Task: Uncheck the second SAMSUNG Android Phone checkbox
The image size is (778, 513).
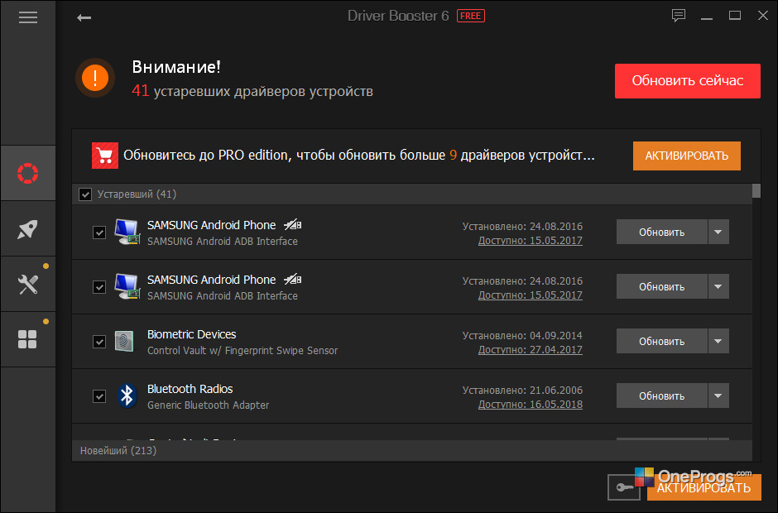Action: pos(99,287)
